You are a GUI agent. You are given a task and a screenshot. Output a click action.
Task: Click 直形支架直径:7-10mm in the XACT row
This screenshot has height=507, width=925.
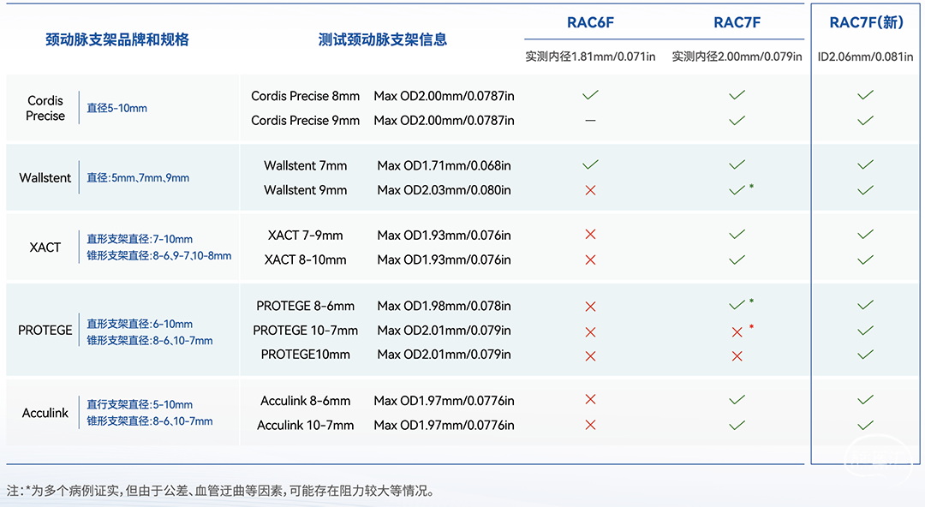point(140,239)
